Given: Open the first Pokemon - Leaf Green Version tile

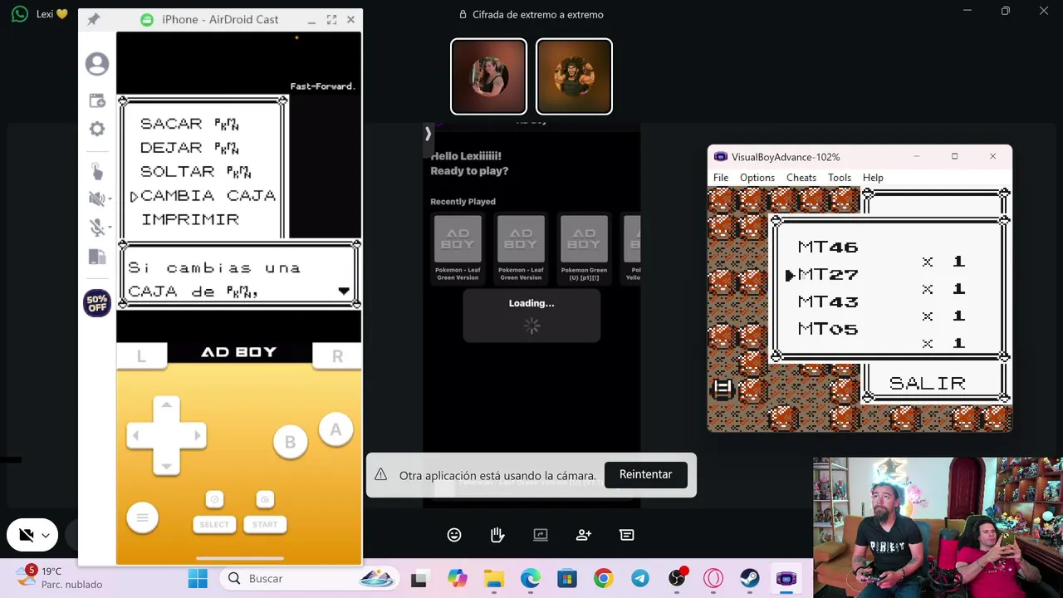Looking at the screenshot, I should pos(458,248).
